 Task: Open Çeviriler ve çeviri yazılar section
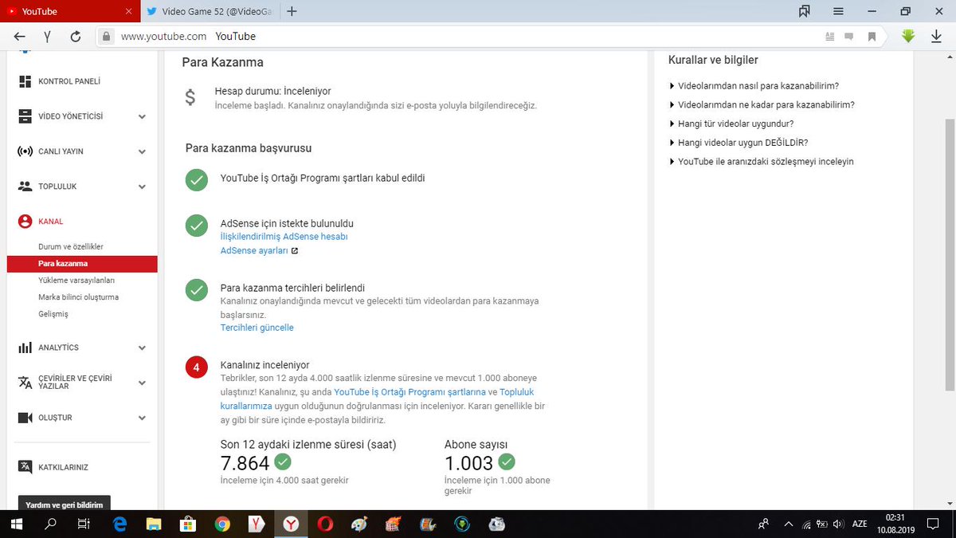click(x=75, y=382)
